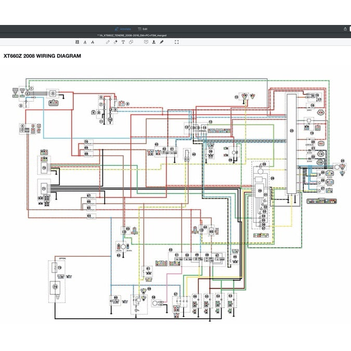
Task: Open the signature pen tool
Action: tap(162, 42)
